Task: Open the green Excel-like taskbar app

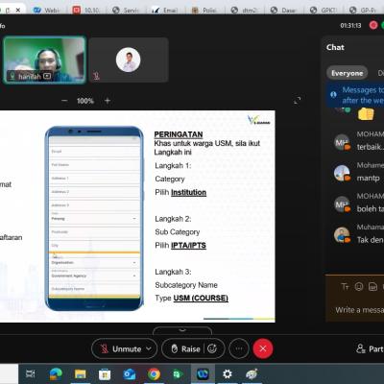Action: click(x=178, y=373)
